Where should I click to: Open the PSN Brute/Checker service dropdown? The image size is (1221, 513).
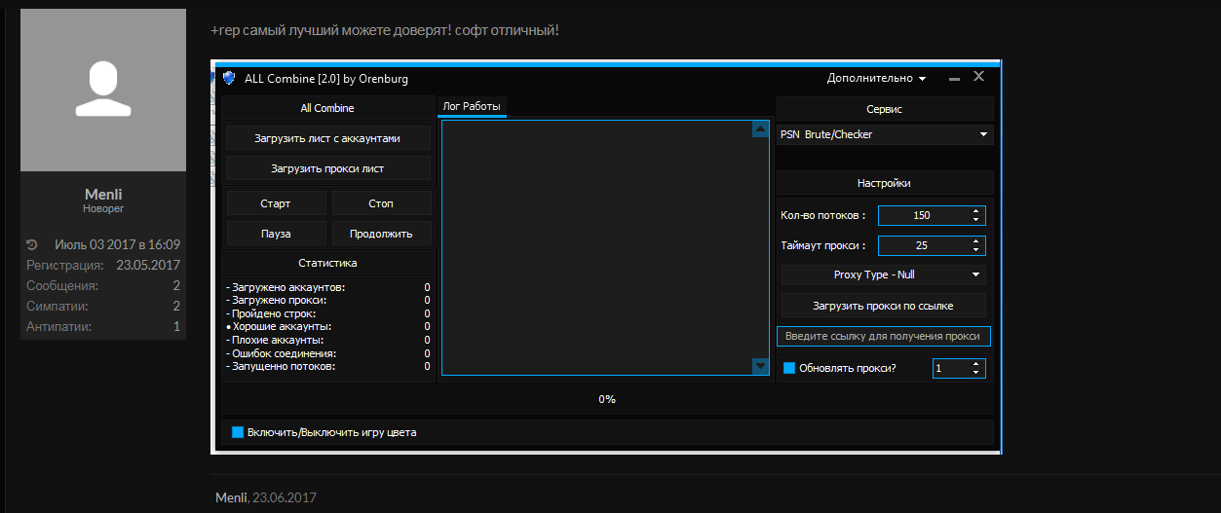tap(885, 134)
